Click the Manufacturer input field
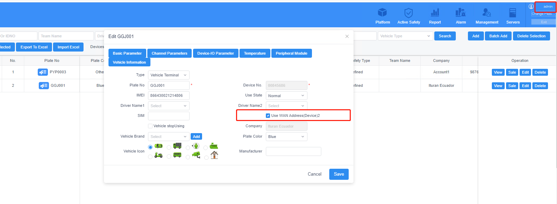 [x=293, y=151]
